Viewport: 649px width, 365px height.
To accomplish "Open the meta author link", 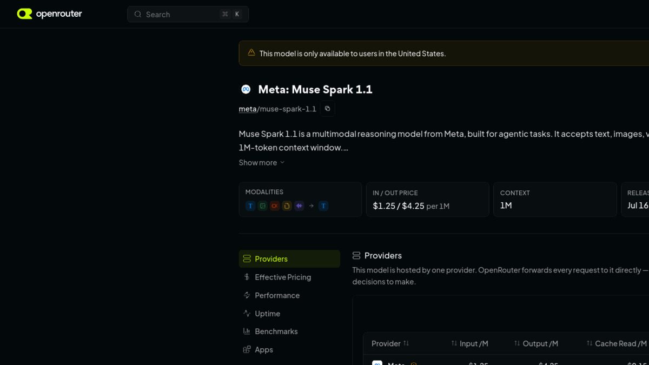I will [x=247, y=109].
